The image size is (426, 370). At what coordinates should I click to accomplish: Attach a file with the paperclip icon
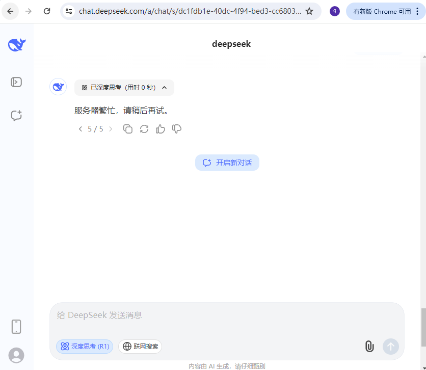[x=369, y=347]
